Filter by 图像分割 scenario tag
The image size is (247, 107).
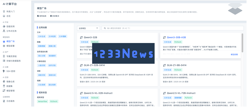pos(52,46)
